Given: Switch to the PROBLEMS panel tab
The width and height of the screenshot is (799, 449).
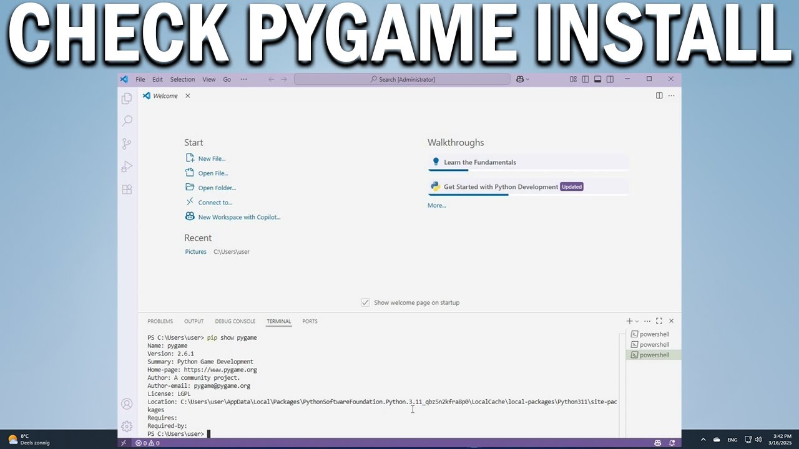Looking at the screenshot, I should pos(160,321).
